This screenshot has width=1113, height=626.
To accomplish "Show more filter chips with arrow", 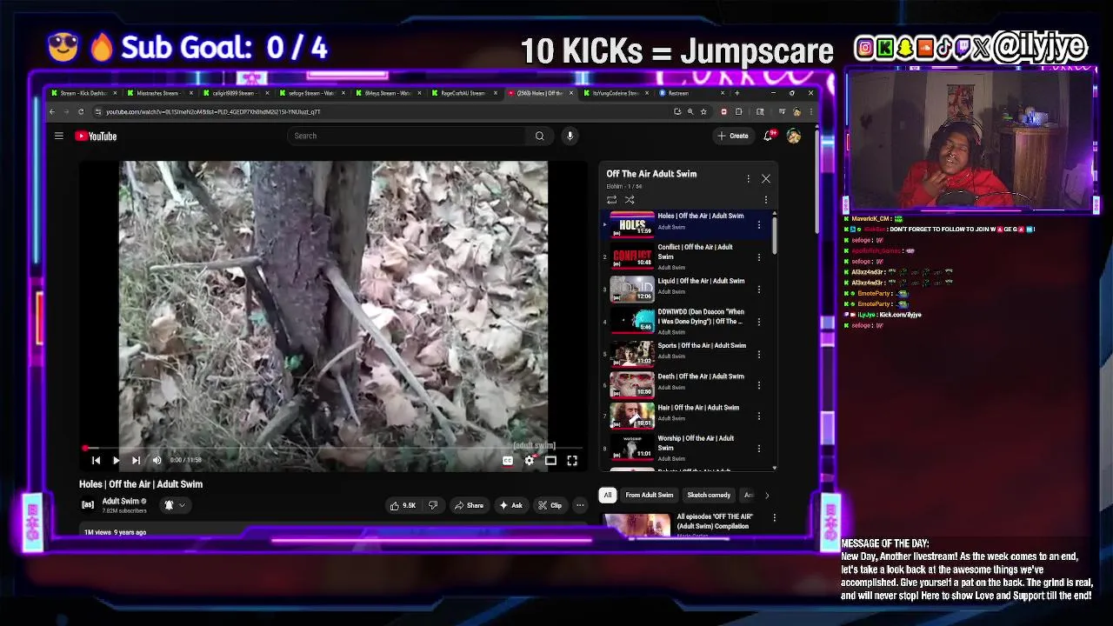I will click(766, 495).
